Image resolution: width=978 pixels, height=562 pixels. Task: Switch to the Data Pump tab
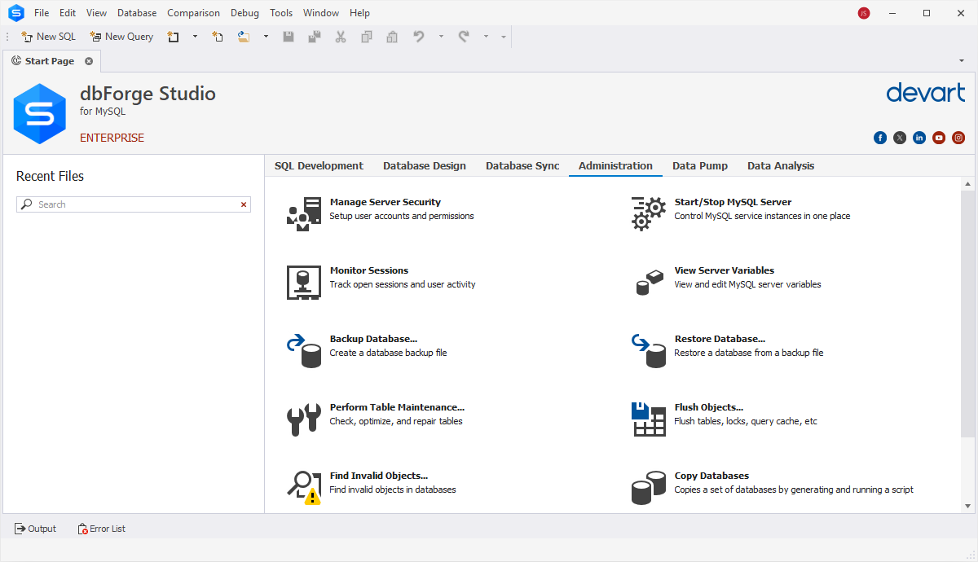click(700, 165)
